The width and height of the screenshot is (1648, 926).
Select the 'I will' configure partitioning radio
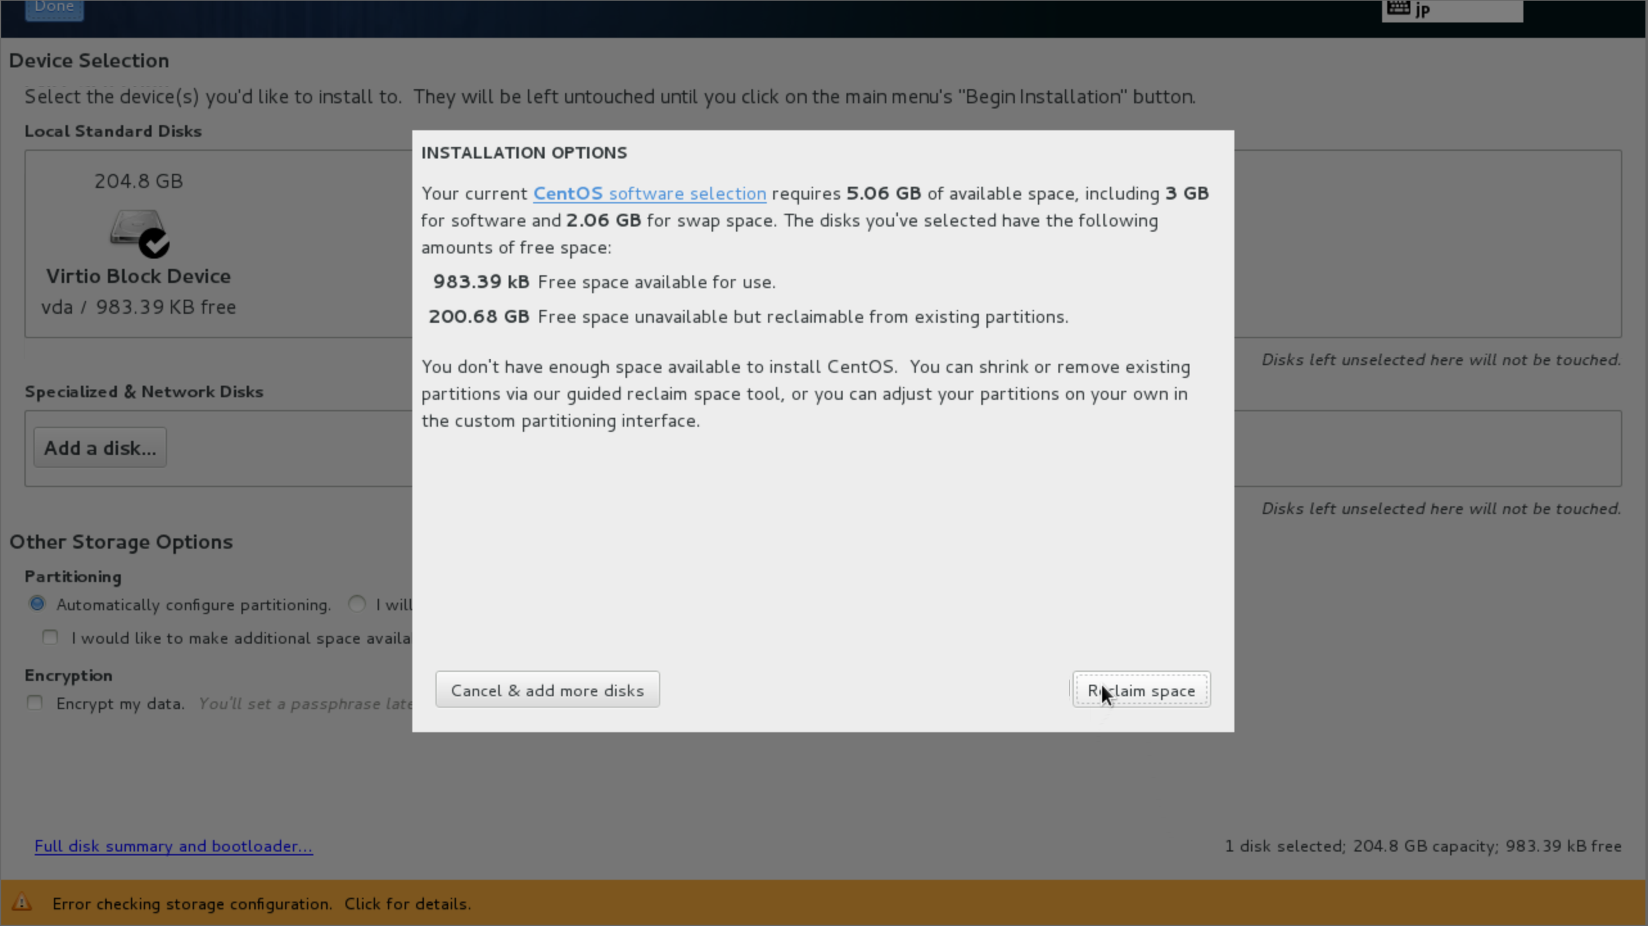click(356, 604)
